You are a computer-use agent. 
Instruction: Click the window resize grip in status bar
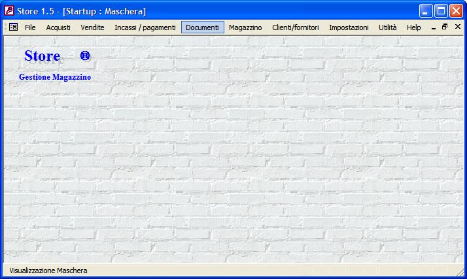click(x=460, y=272)
